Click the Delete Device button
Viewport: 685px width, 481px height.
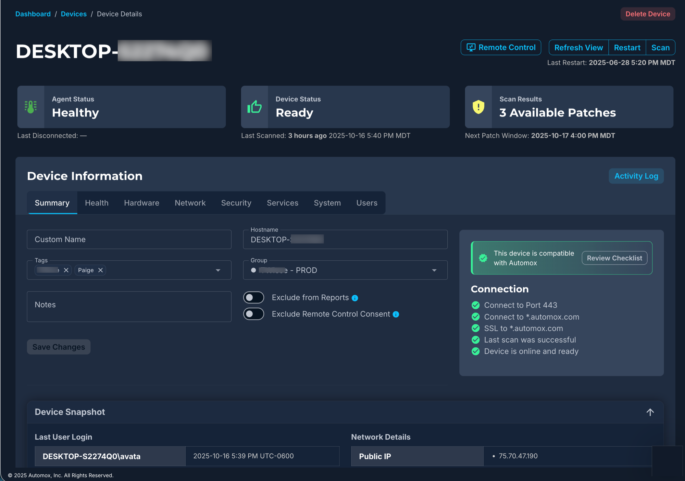647,14
